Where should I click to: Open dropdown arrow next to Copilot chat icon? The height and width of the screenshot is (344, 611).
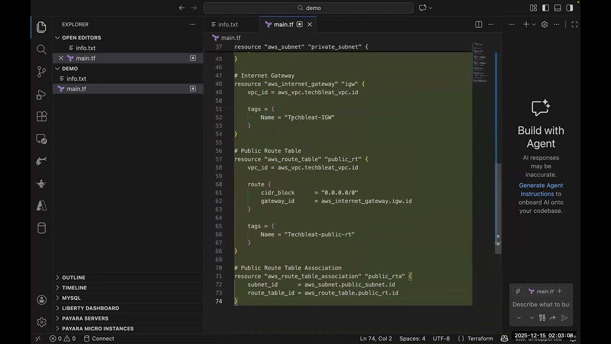tap(431, 8)
